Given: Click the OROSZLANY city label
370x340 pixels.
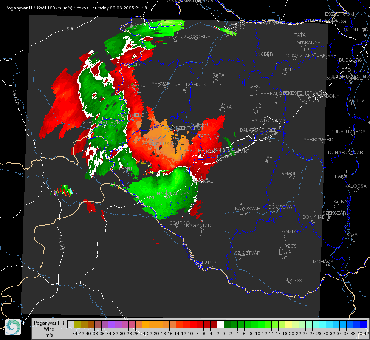Looking at the screenshot, I should click(300, 56).
